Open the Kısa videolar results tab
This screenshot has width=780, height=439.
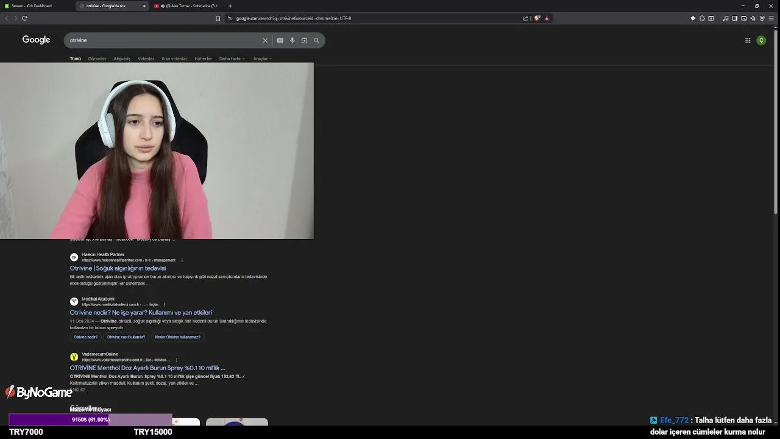[174, 59]
